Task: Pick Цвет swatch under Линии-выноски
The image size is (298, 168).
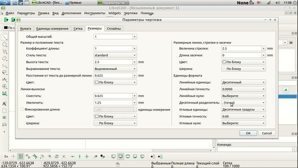Action: 115,116
